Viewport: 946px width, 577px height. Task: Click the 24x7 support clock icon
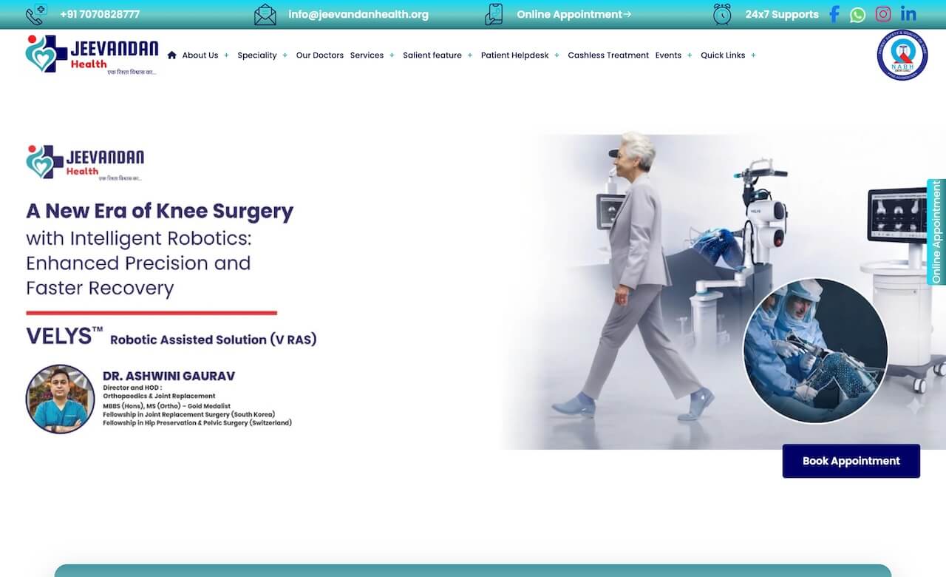click(722, 14)
